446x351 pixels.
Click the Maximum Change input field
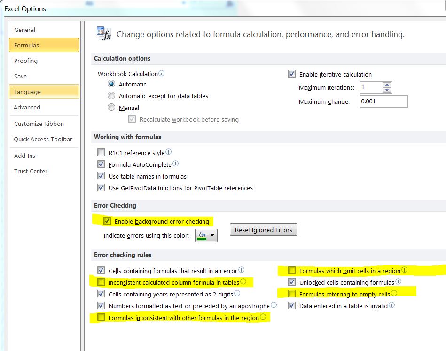click(x=383, y=101)
